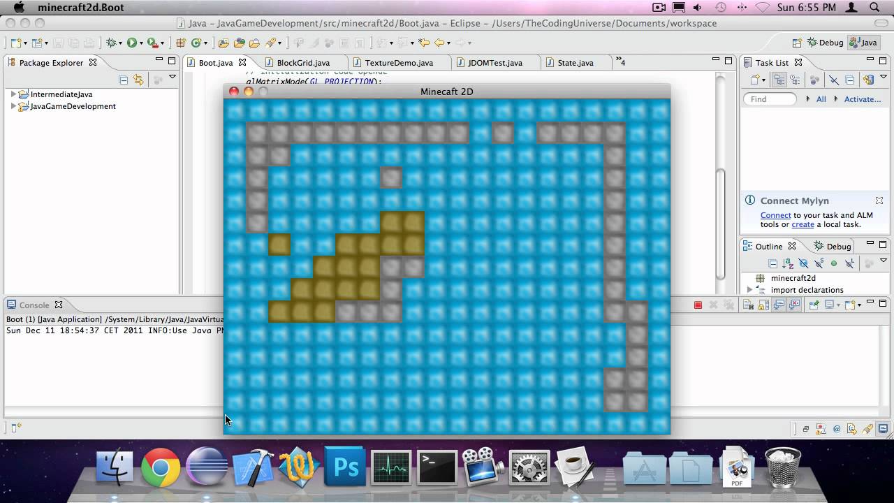Click Collapse All in Package Explorer
The width and height of the screenshot is (894, 503).
pos(124,80)
